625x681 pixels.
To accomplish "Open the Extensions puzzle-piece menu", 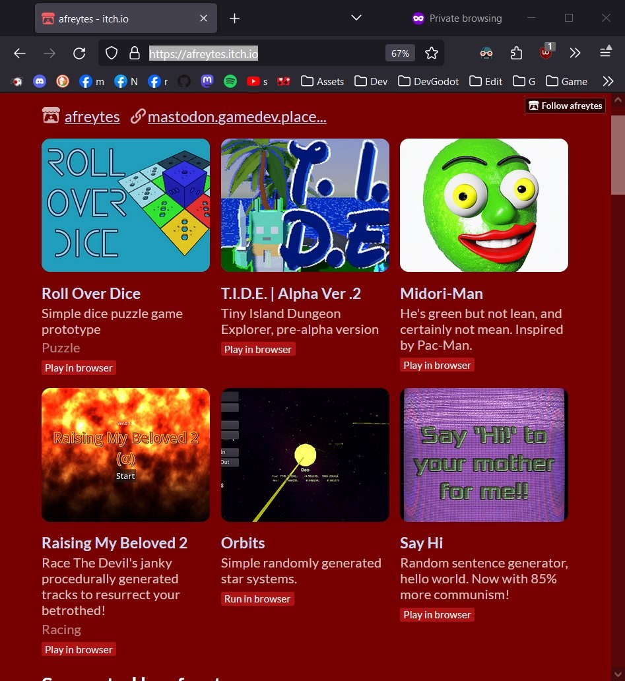I will tap(516, 53).
